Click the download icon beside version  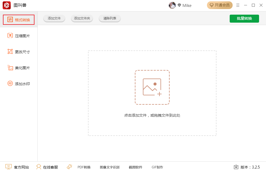[236, 167]
